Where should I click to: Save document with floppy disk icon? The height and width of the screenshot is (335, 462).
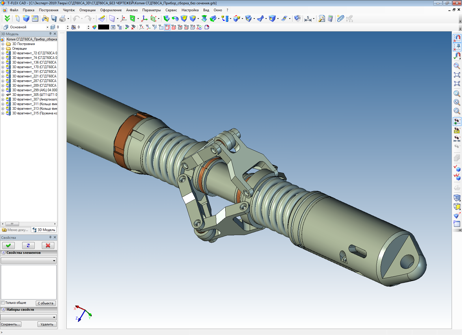(54, 18)
